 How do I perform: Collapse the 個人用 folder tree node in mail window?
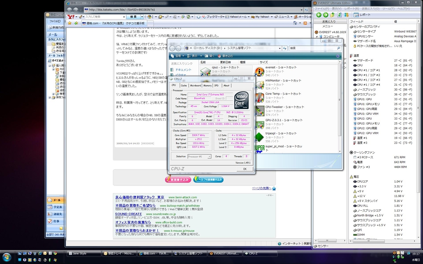tap(50, 66)
